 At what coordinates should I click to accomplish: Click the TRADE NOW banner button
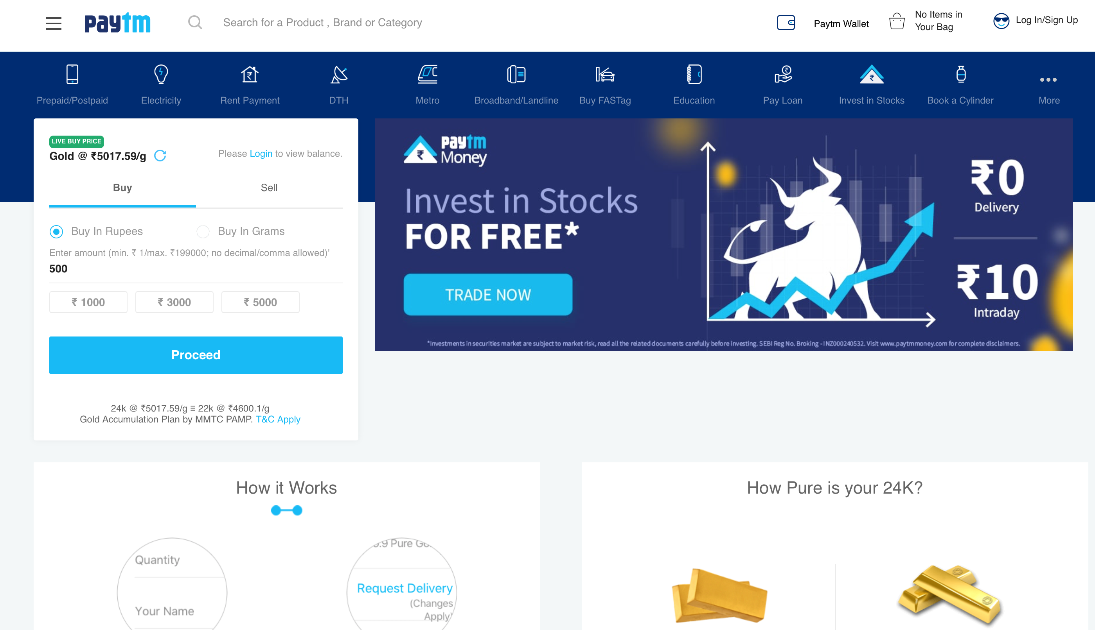click(488, 295)
